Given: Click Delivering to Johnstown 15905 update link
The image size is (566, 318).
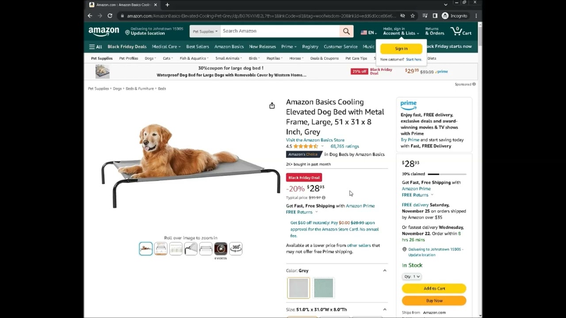Looking at the screenshot, I should [x=435, y=252].
